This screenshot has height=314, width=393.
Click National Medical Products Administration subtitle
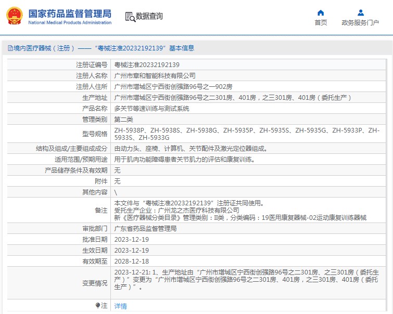[70, 22]
